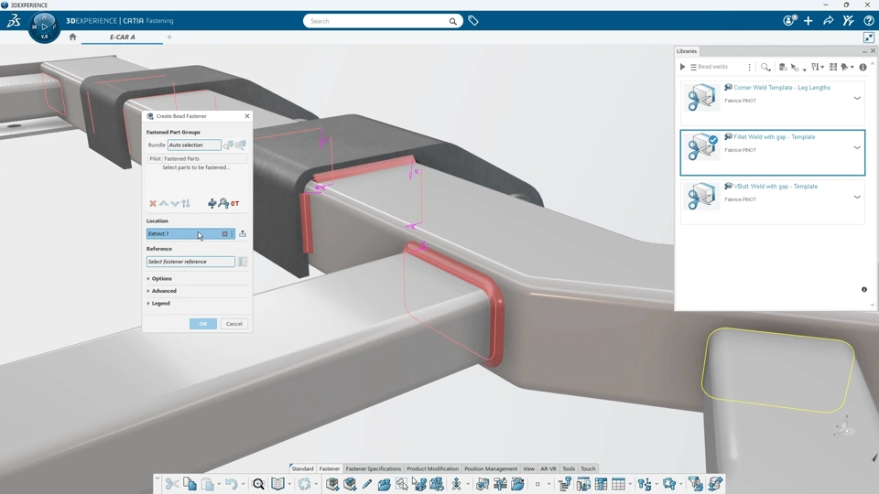
Task: Switch to the Fastener tab
Action: tap(329, 468)
